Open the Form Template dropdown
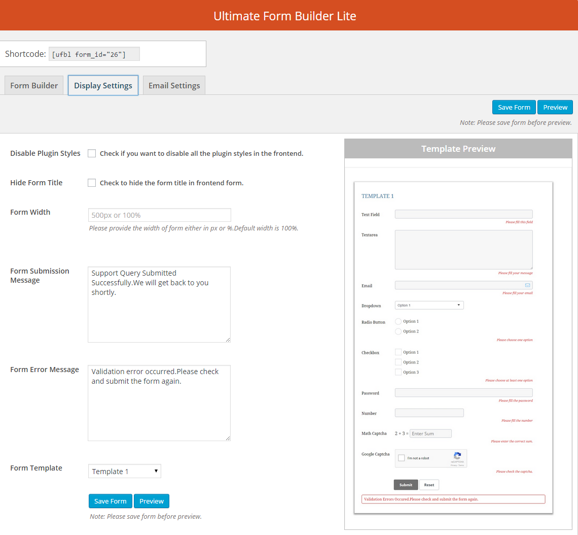 [125, 471]
